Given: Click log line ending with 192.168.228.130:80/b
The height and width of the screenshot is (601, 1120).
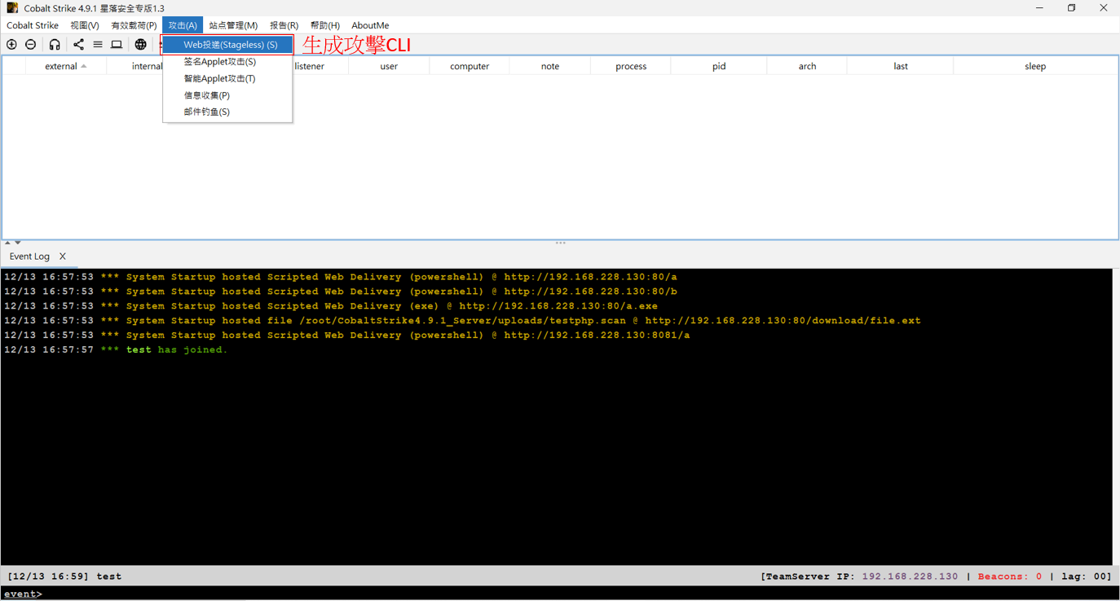Looking at the screenshot, I should click(341, 292).
